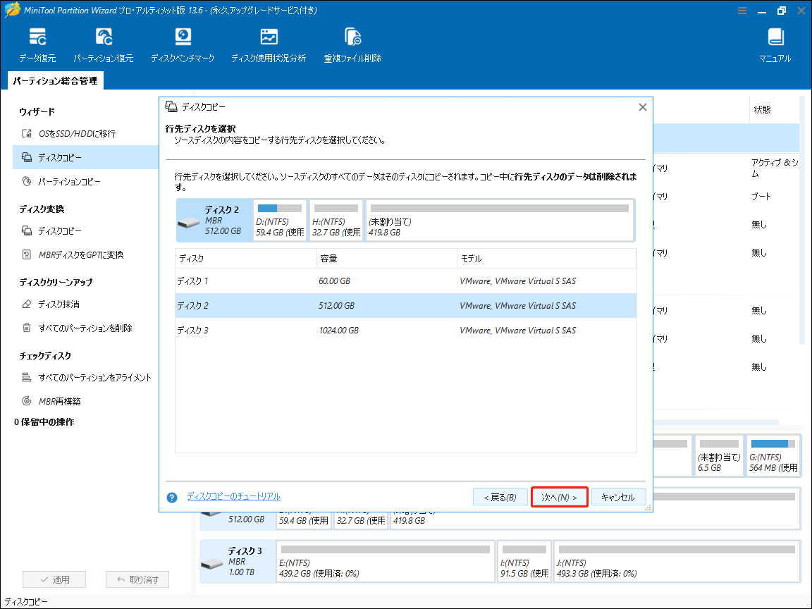Click the キャンセル button
Screen dimensions: 812x609
tap(618, 498)
